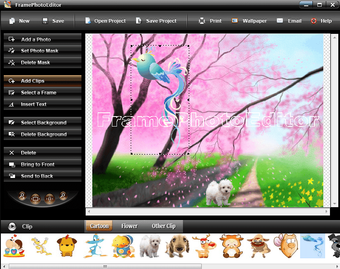Open the Other Clip category tab
This screenshot has width=340, height=269.
click(164, 226)
